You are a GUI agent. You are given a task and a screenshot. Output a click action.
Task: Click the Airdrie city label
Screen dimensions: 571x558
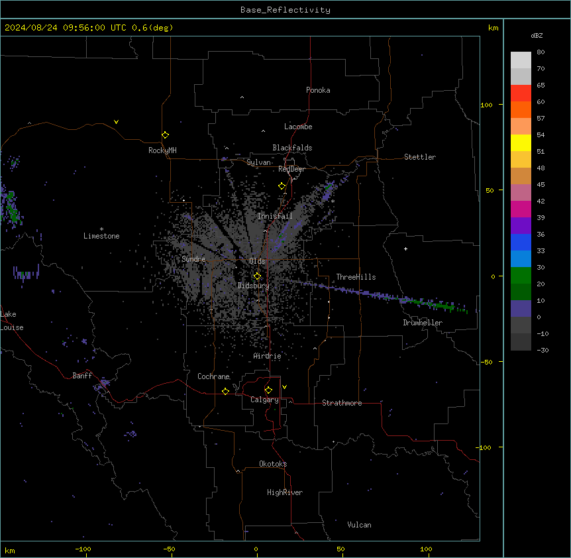pos(268,356)
